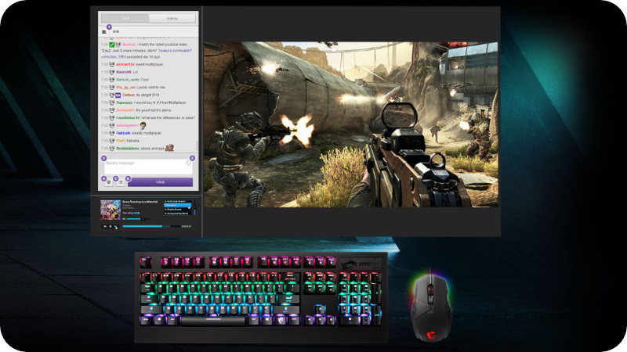
Task: Focus the "Send a message" input box
Action: point(148,167)
